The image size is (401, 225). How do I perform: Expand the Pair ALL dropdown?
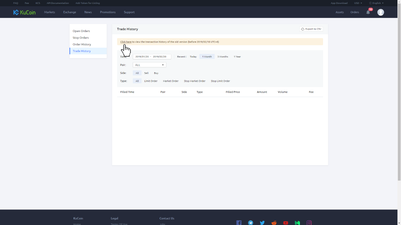click(x=149, y=65)
